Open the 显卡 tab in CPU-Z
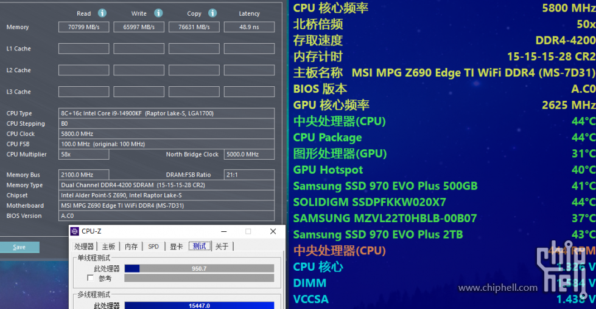Image resolution: width=596 pixels, height=309 pixels. (177, 246)
